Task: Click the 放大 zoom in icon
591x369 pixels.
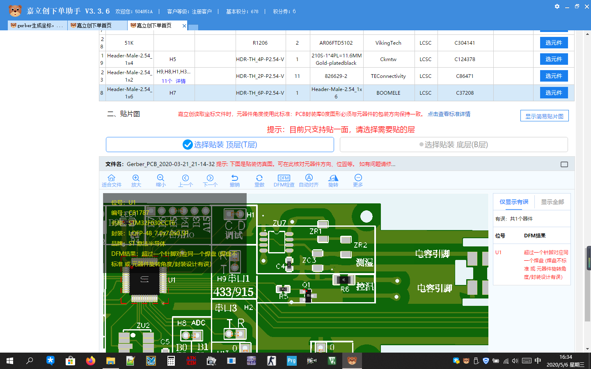Action: [136, 180]
